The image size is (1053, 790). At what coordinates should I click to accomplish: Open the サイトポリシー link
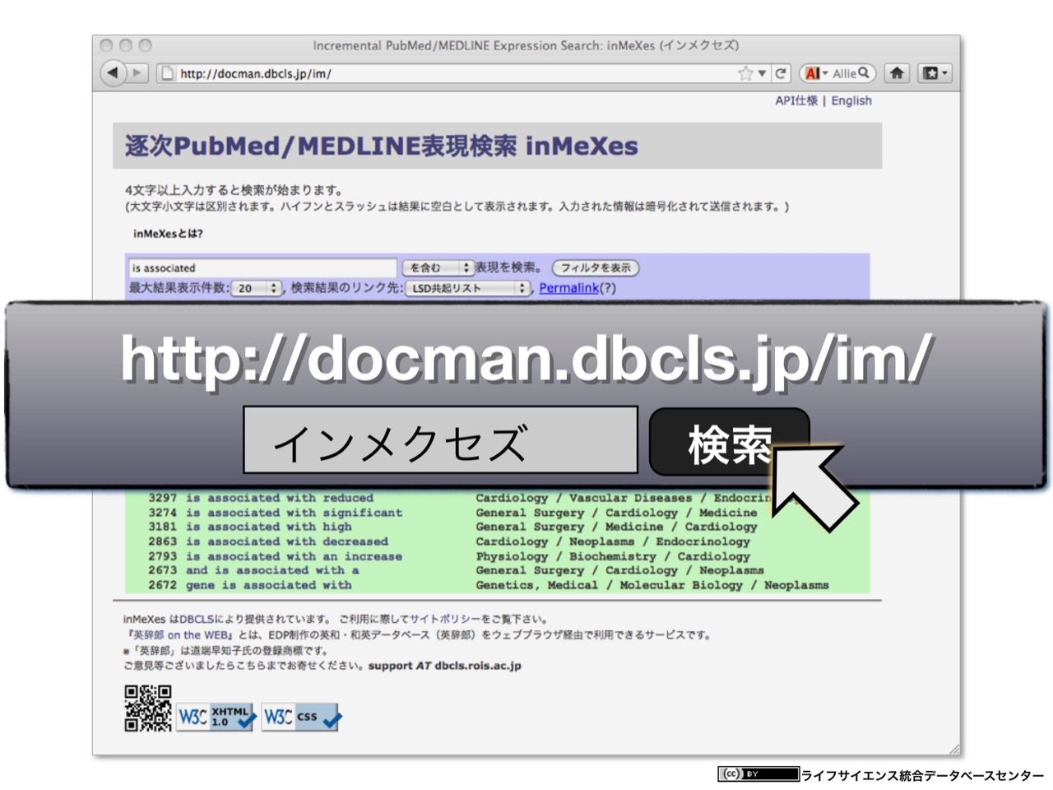(445, 619)
